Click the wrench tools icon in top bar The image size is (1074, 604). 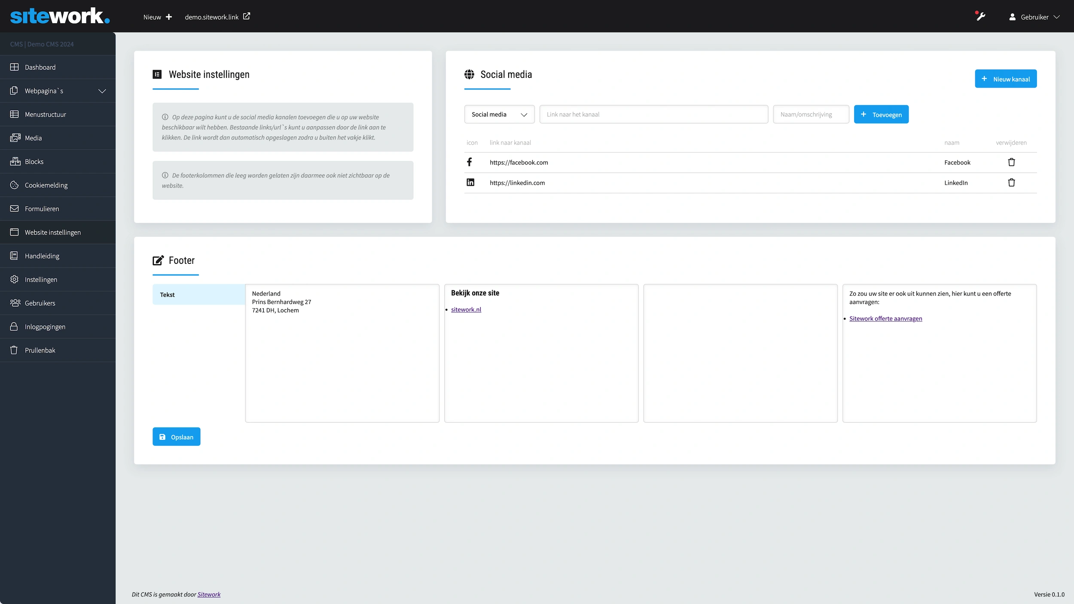coord(980,17)
